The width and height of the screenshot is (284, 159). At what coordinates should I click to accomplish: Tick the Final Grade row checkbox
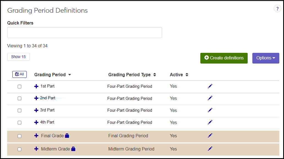coord(20,136)
